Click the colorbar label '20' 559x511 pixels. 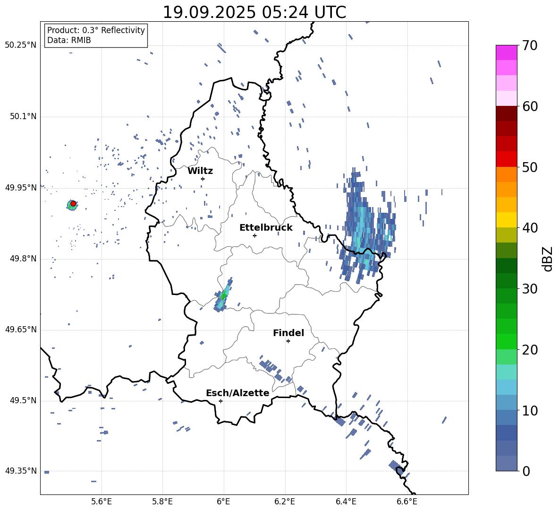[x=530, y=350]
